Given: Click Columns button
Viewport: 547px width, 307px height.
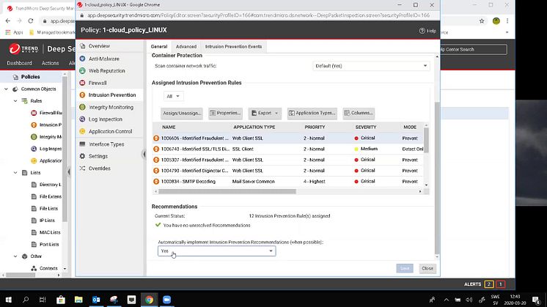Looking at the screenshot, I should pyautogui.click(x=359, y=114).
